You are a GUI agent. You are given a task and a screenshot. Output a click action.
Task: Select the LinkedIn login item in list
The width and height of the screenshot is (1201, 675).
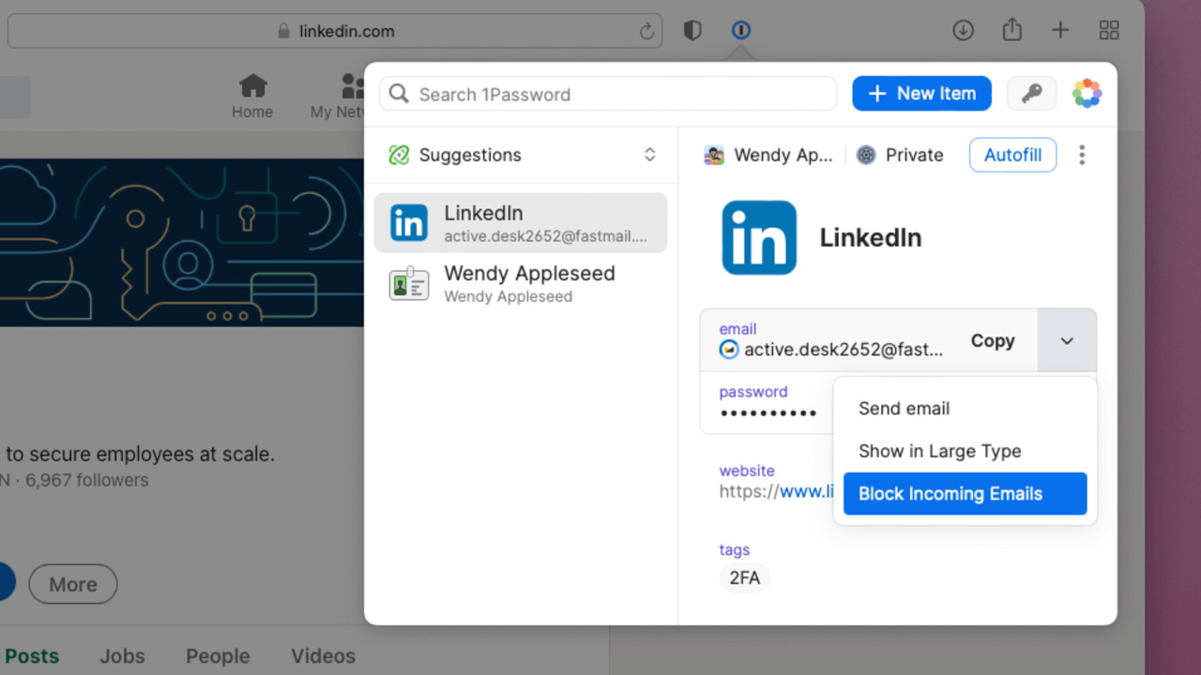(521, 223)
